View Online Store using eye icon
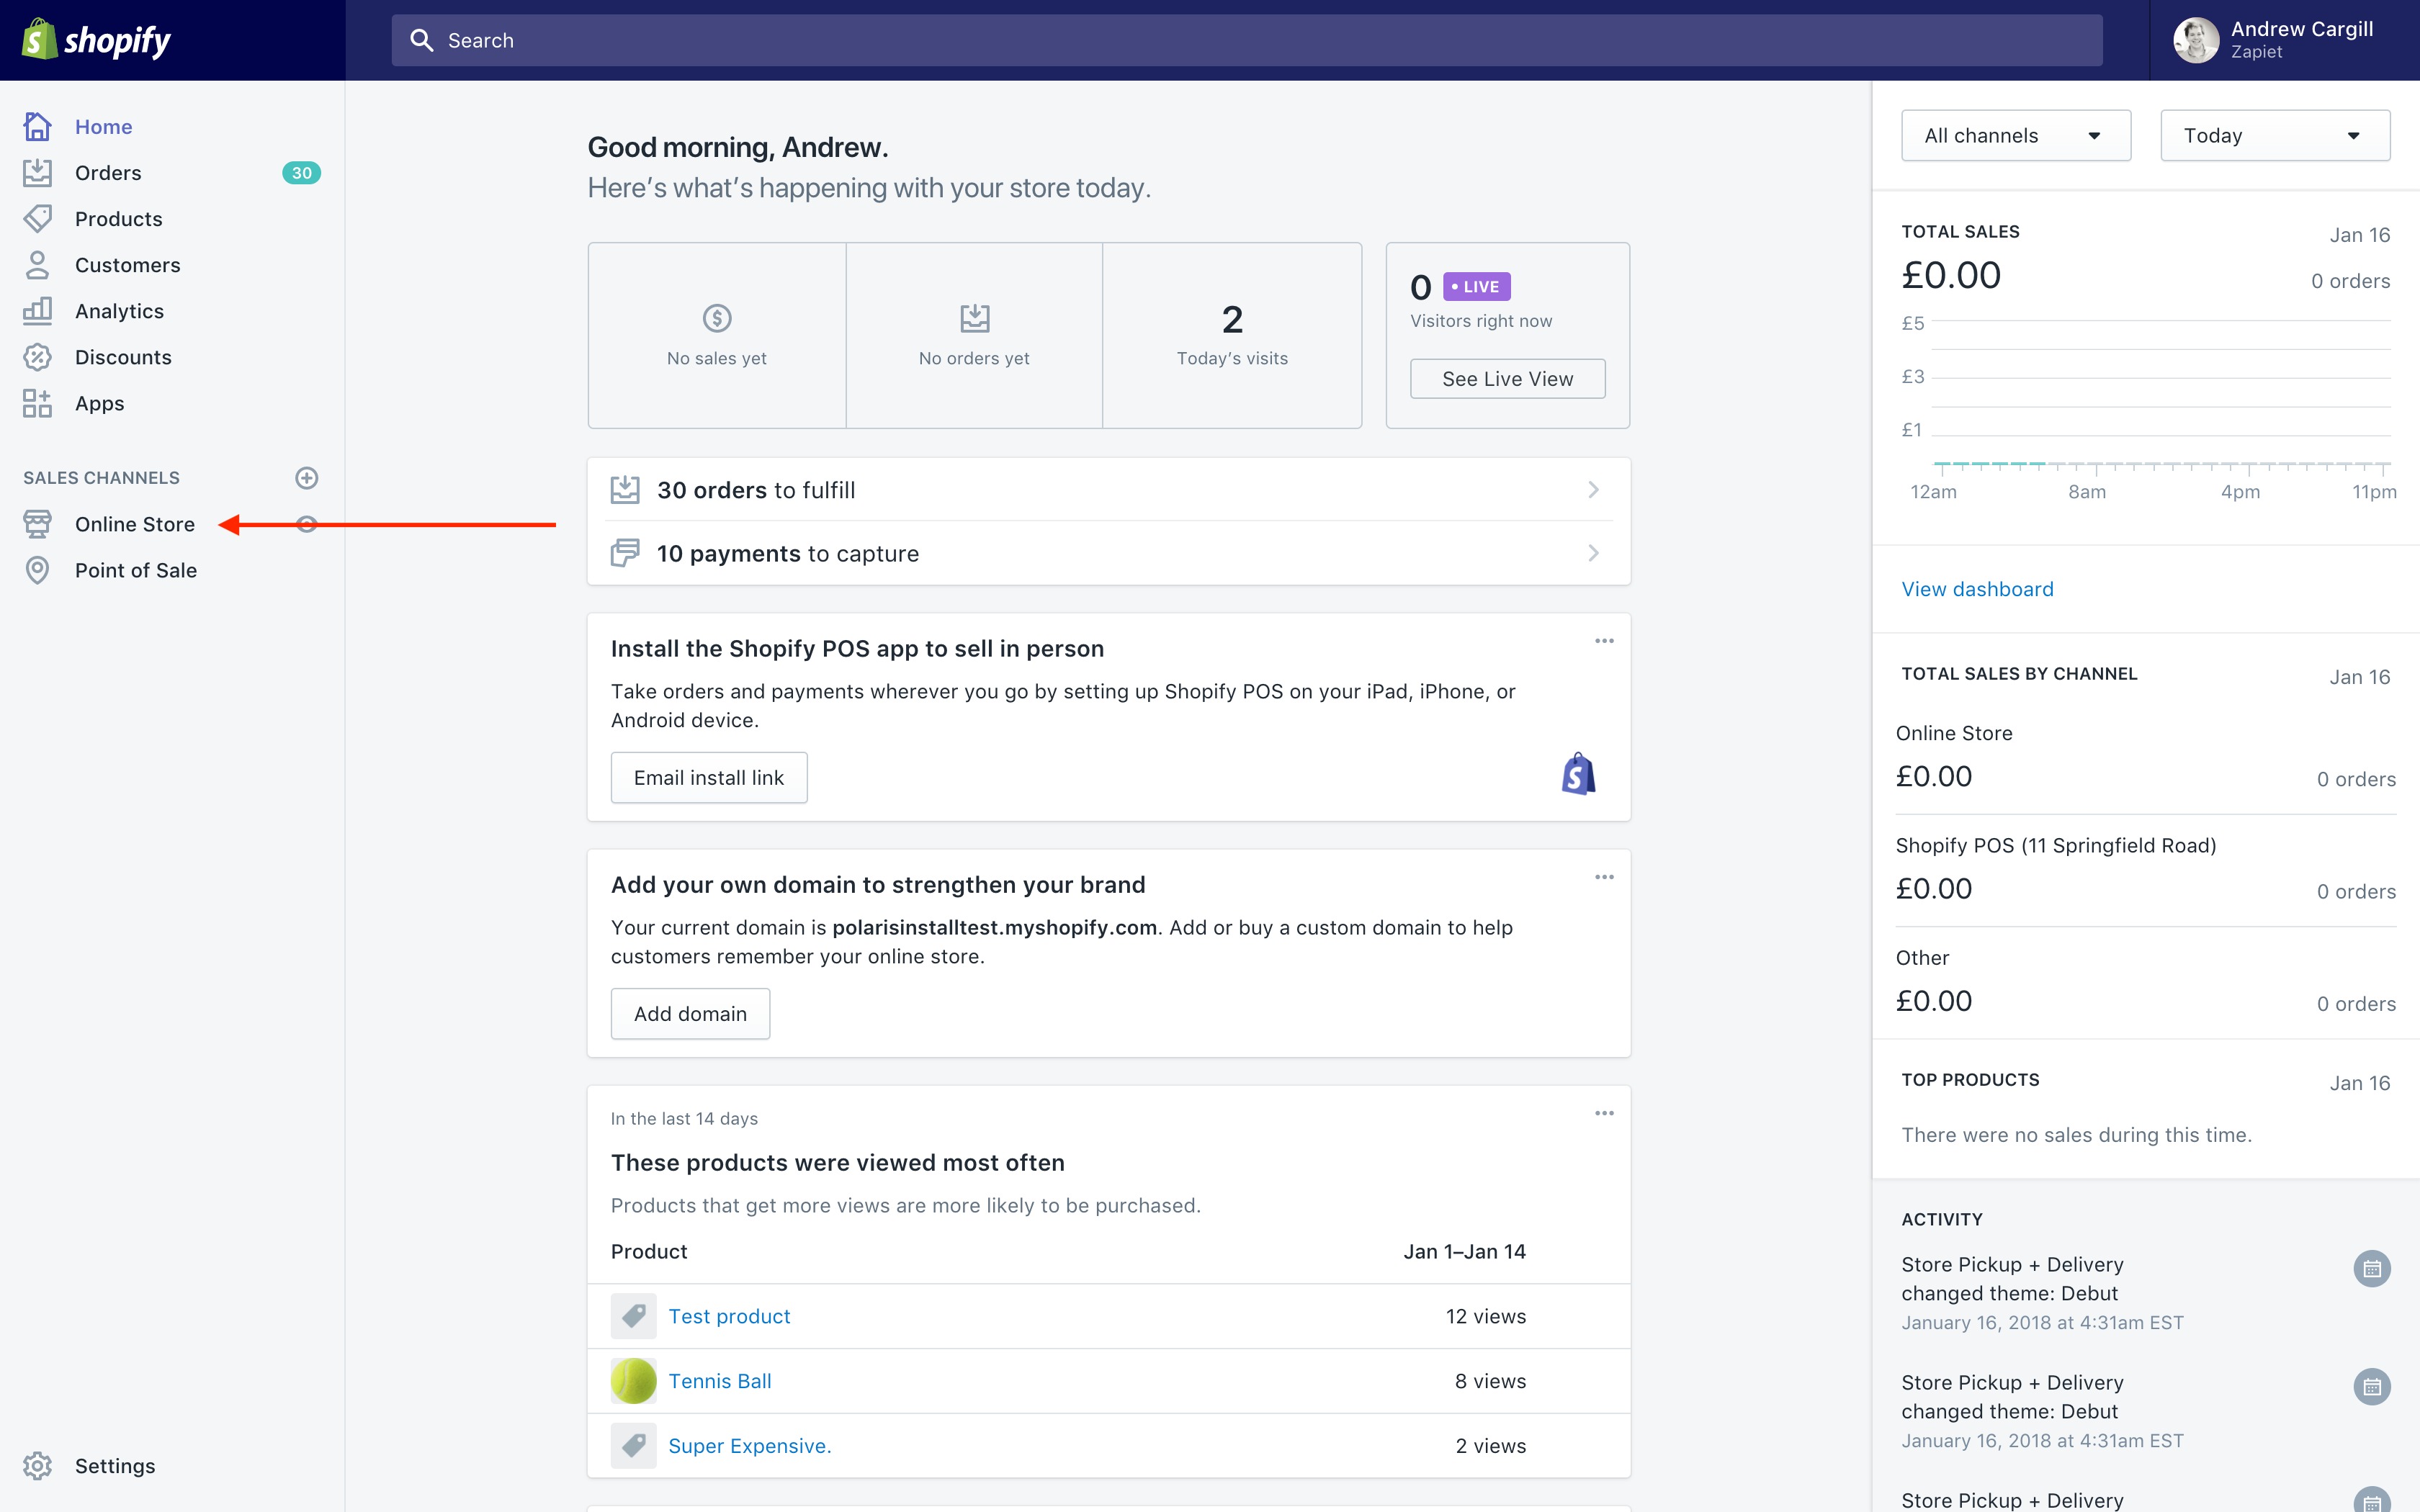This screenshot has height=1512, width=2420. [307, 524]
